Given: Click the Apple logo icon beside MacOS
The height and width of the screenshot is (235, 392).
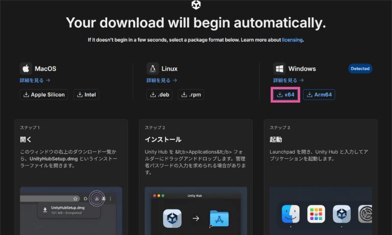Looking at the screenshot, I should 26,69.
